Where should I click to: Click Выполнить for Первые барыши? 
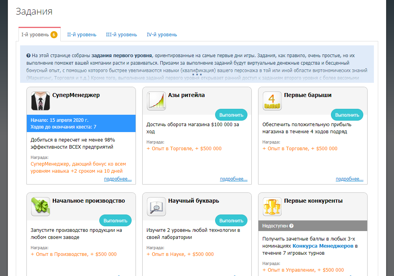click(x=347, y=115)
